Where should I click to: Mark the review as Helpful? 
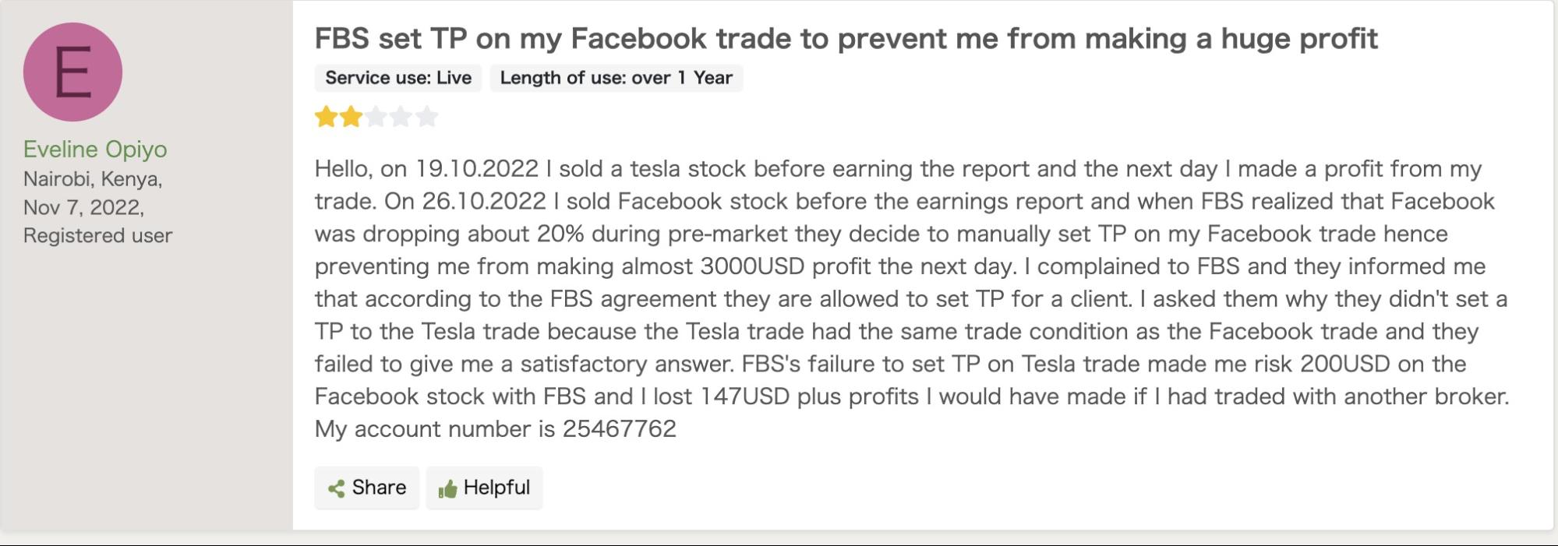pos(484,488)
